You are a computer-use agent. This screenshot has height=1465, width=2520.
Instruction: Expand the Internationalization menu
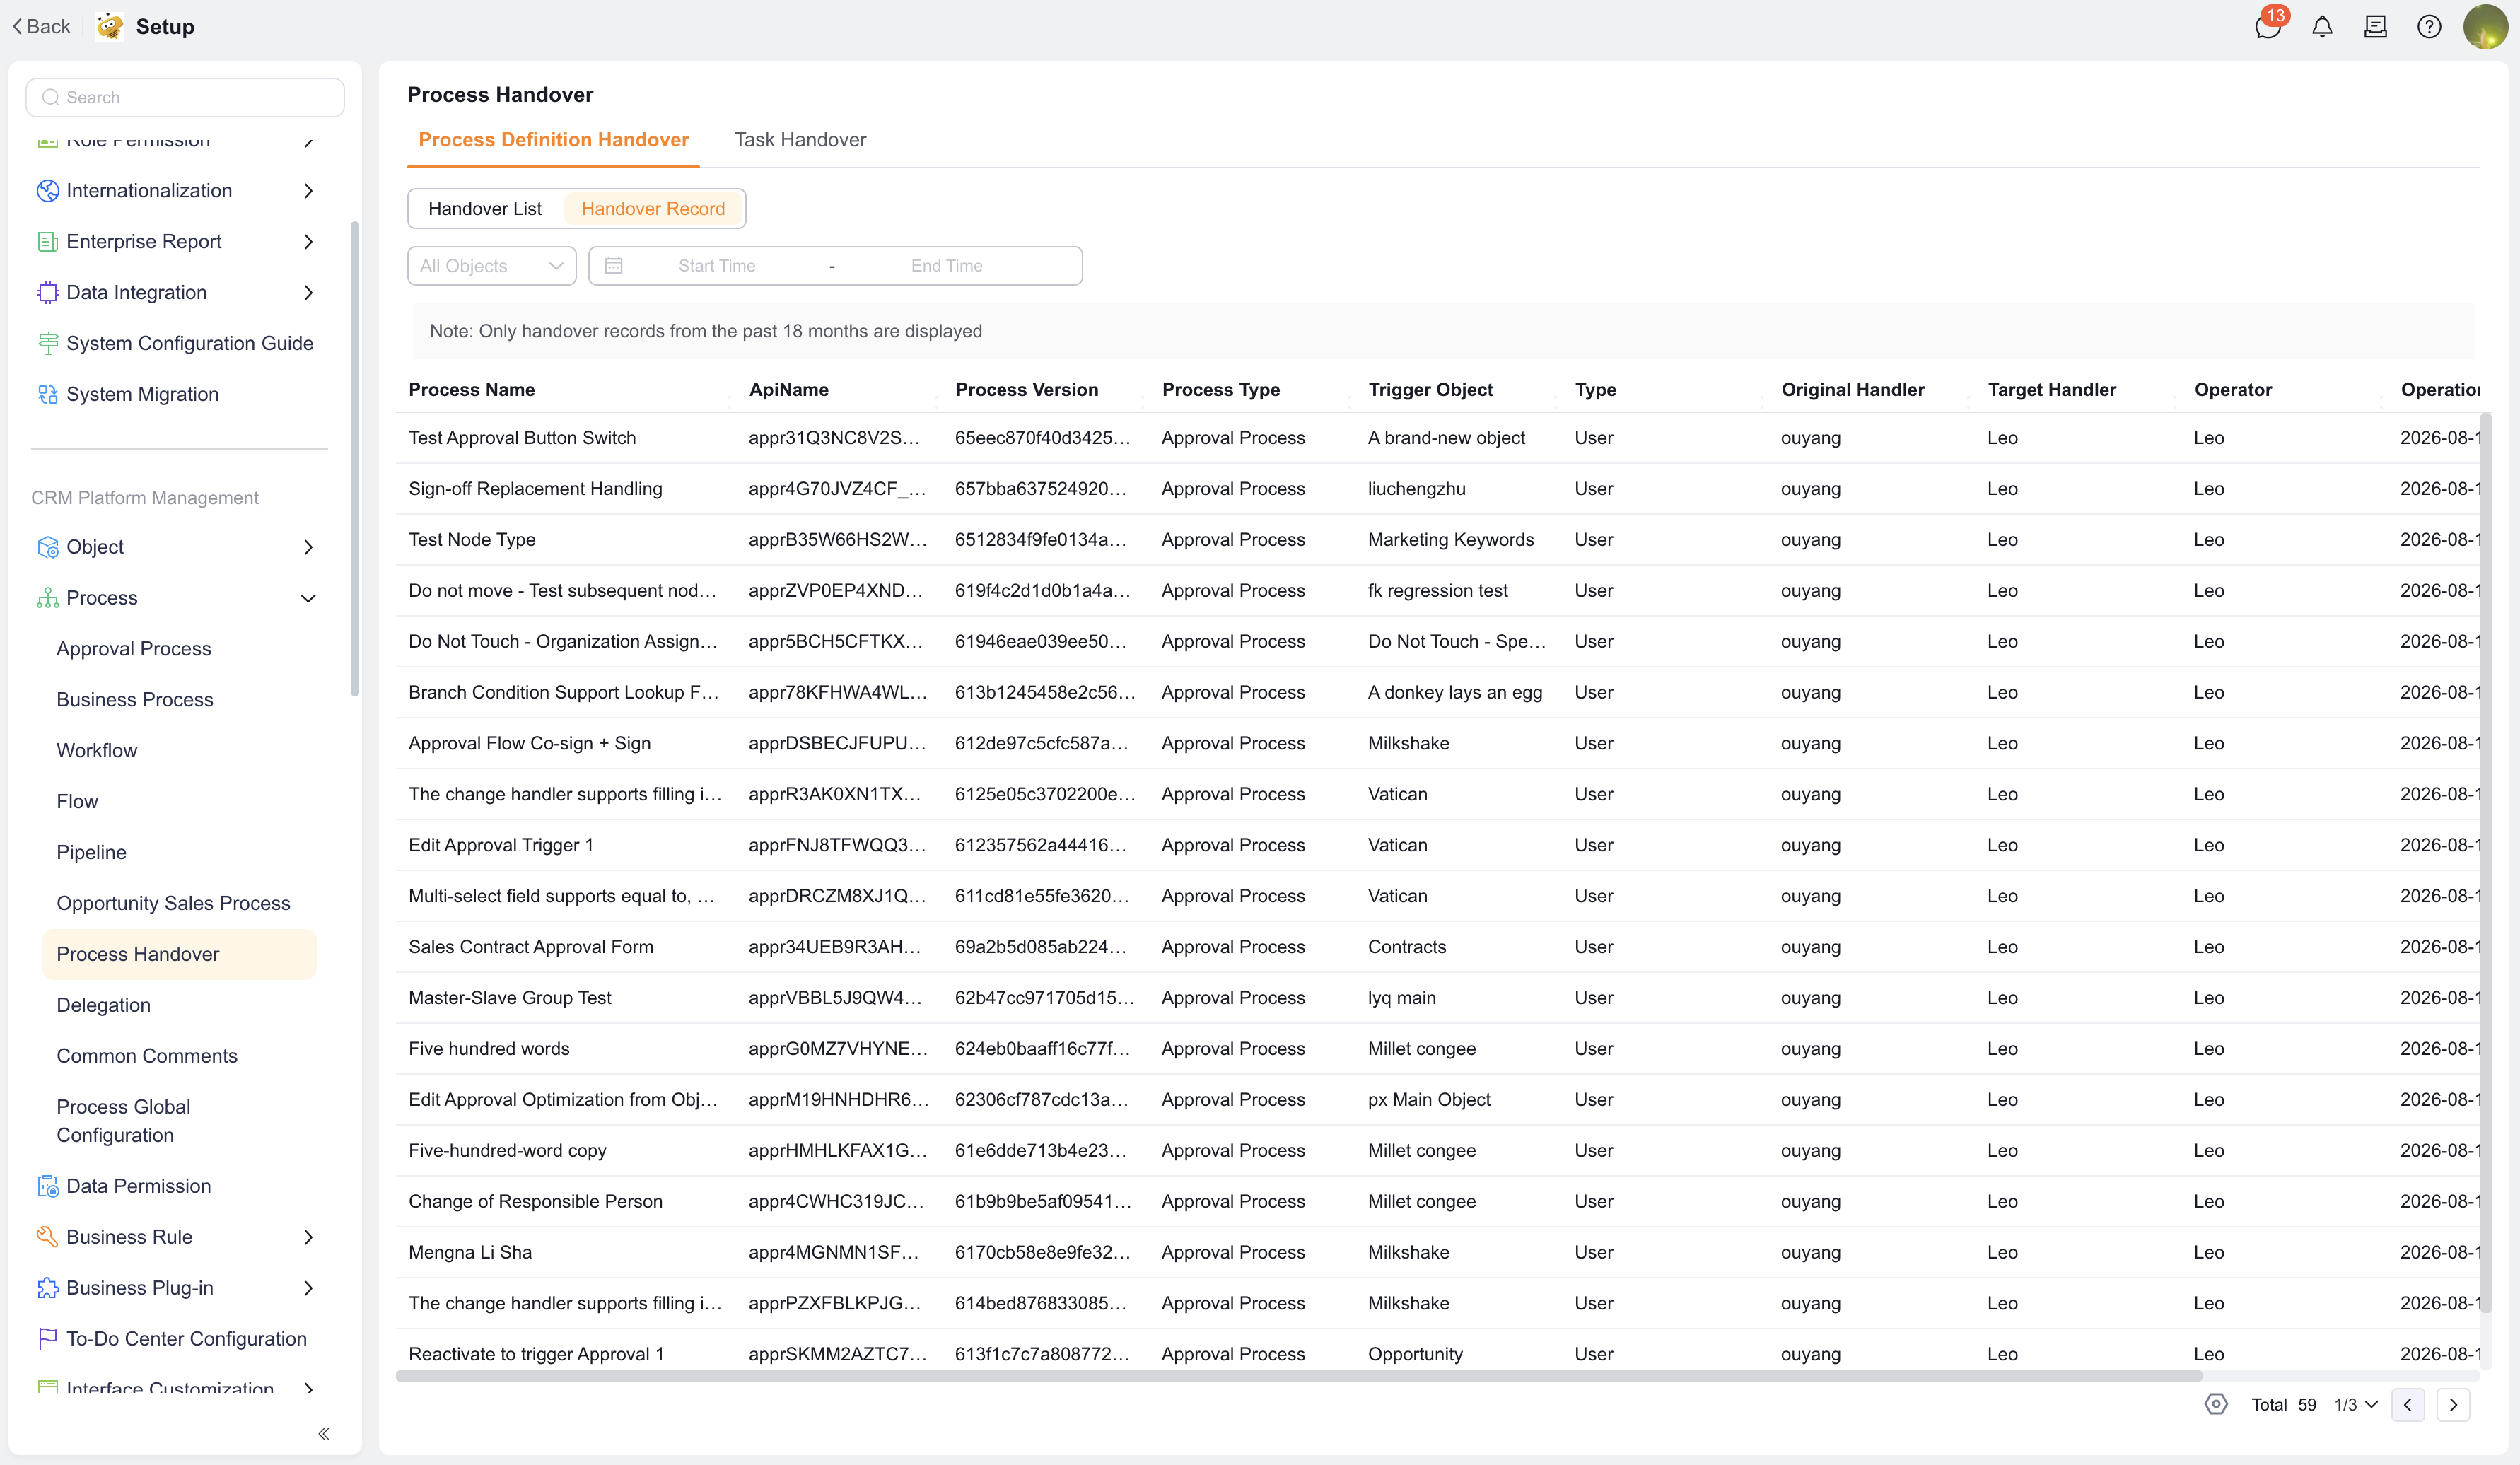point(308,190)
